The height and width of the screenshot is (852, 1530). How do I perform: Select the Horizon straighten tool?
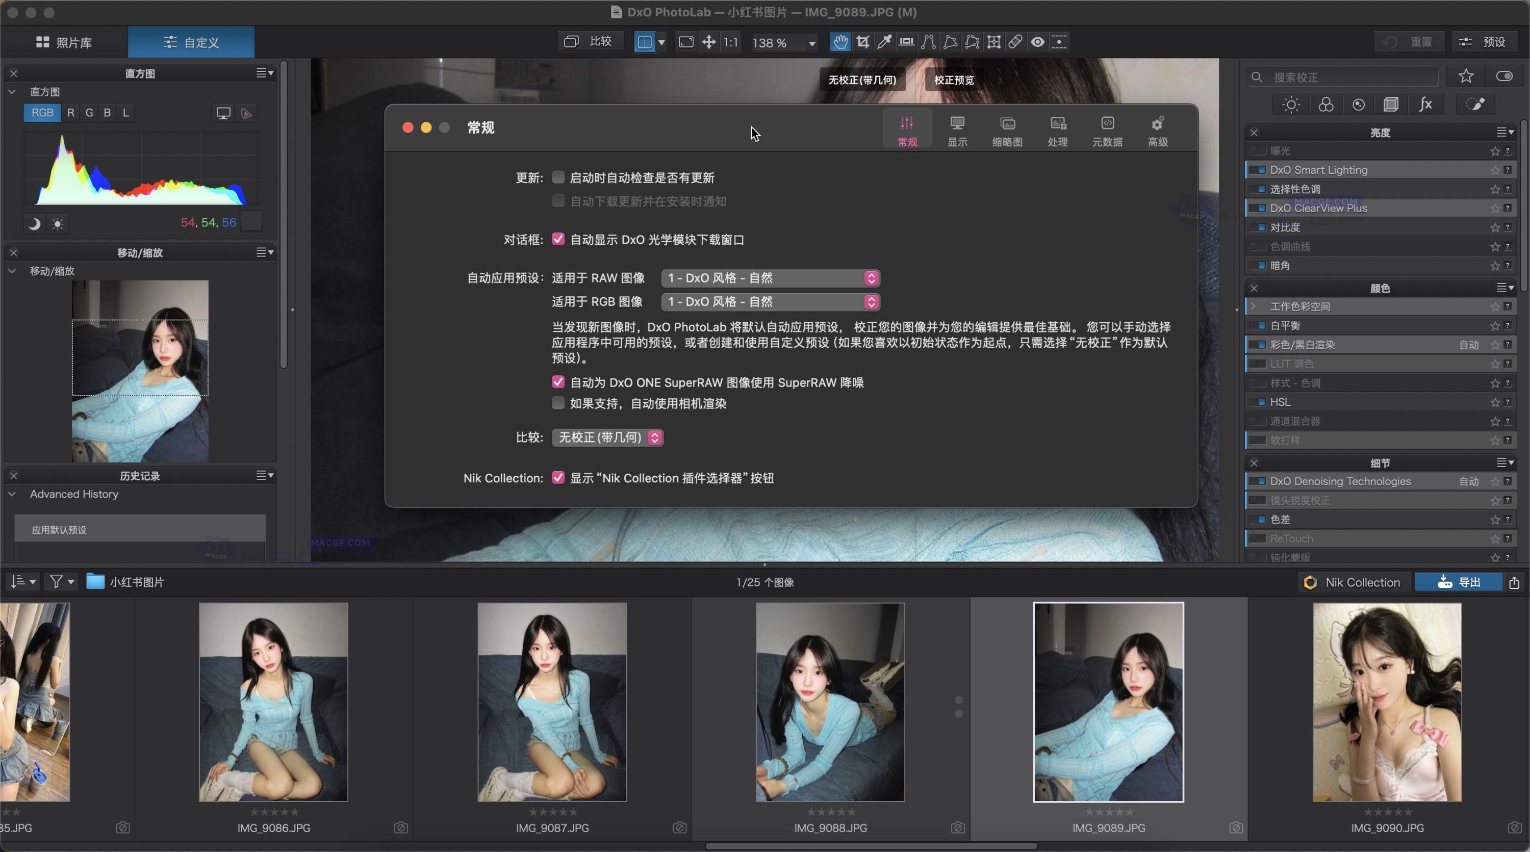coord(906,42)
